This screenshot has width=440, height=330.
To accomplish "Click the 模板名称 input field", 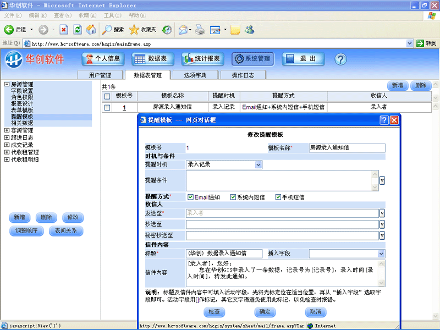I will [347, 148].
